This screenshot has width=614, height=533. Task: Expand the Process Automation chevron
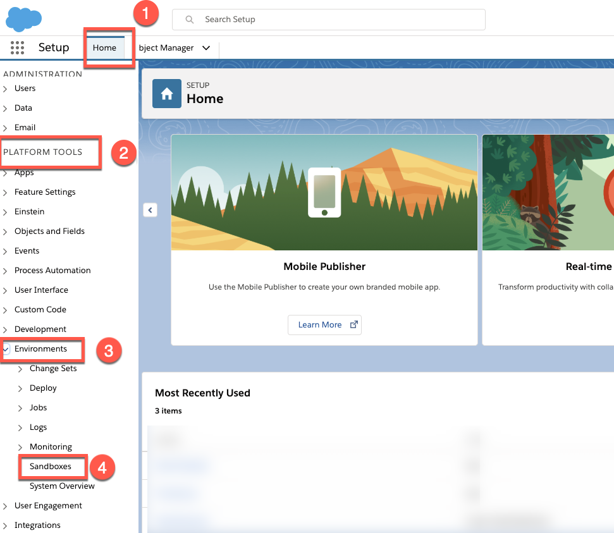(5, 271)
